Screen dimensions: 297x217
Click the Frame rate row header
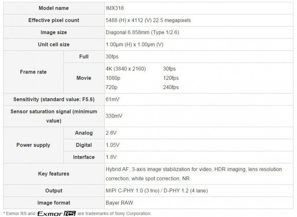pyautogui.click(x=33, y=72)
